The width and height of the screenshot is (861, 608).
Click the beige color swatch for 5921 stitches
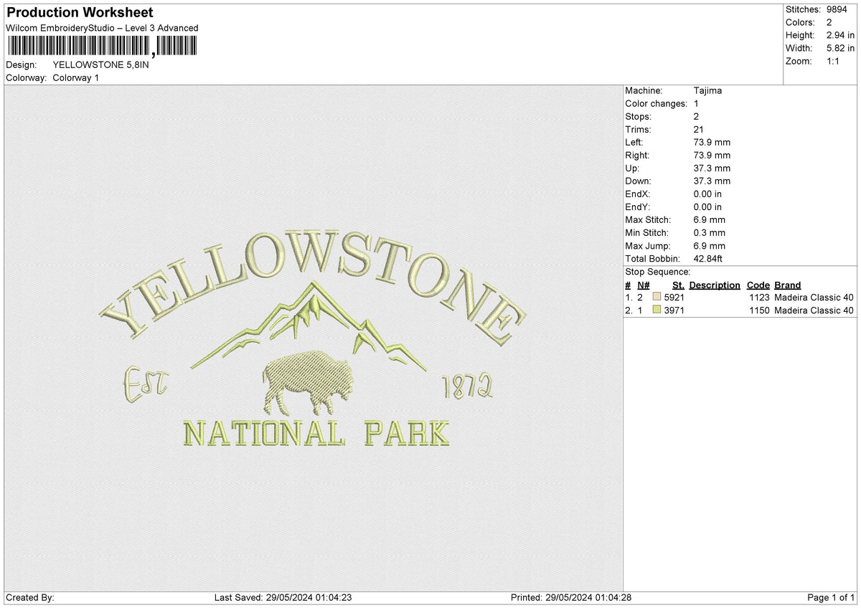coord(657,298)
